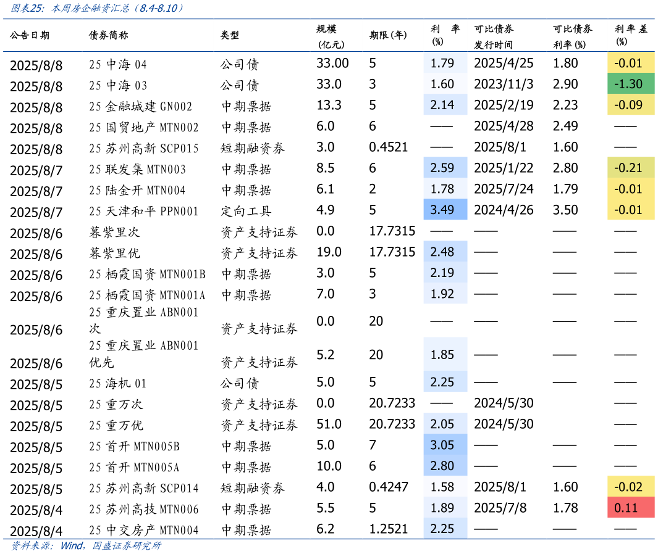The width and height of the screenshot is (658, 554).
Task: Click bond name 25金融城建GN002
Action: pos(141,107)
